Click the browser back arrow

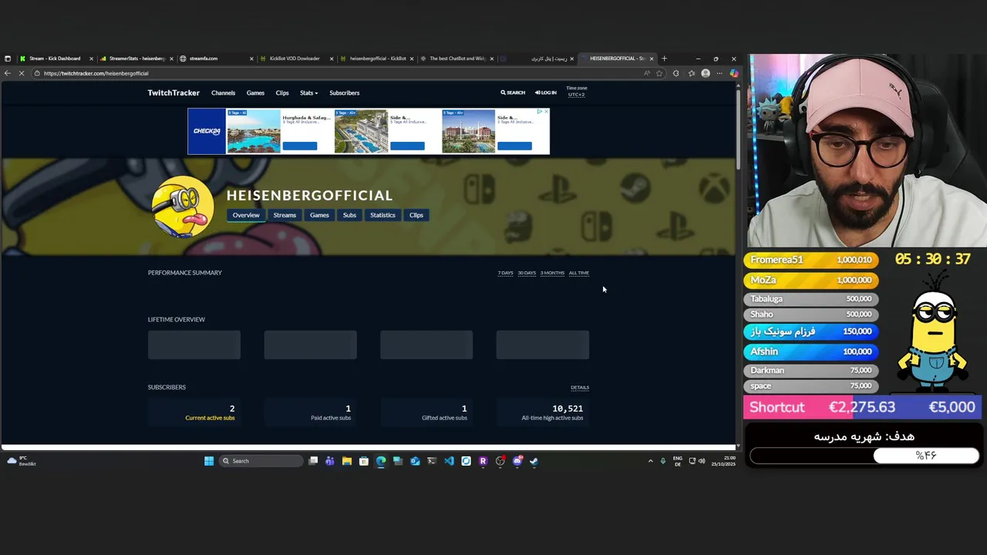pos(8,73)
